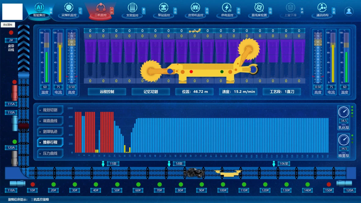The height and width of the screenshot is (203, 361).
Task: Click the left 高度 height scale gauge
Action: (x=72, y=57)
